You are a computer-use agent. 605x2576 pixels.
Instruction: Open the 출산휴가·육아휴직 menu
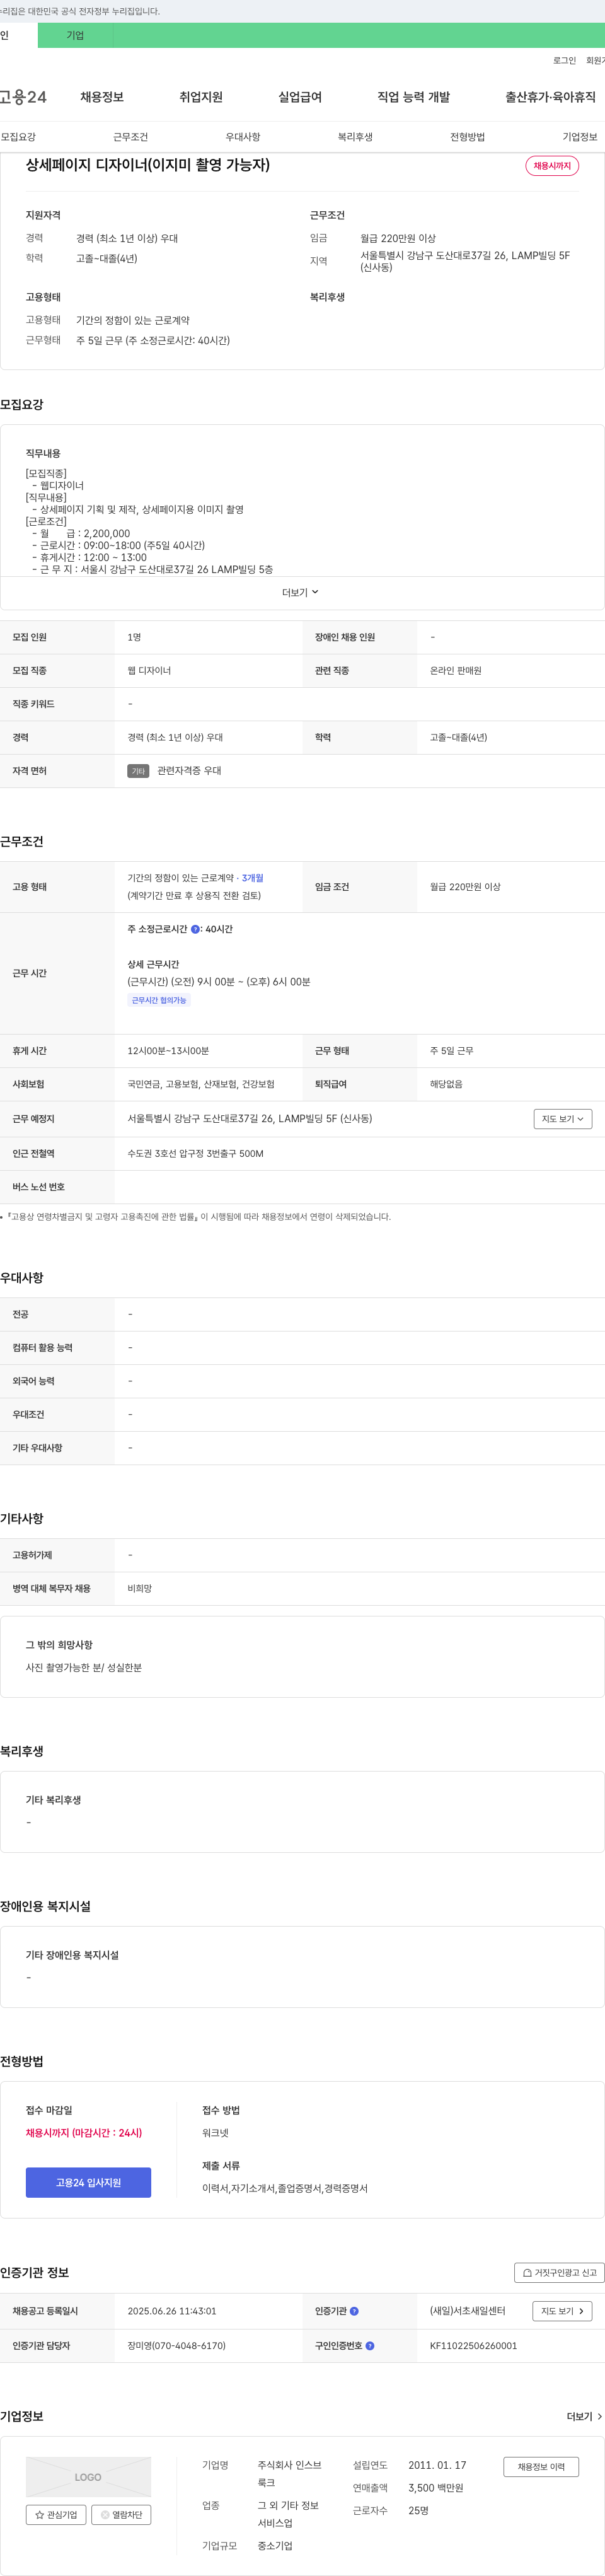pyautogui.click(x=550, y=97)
